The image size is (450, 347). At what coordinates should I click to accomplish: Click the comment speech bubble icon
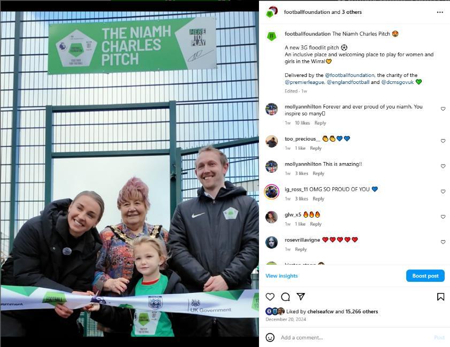pyautogui.click(x=285, y=297)
